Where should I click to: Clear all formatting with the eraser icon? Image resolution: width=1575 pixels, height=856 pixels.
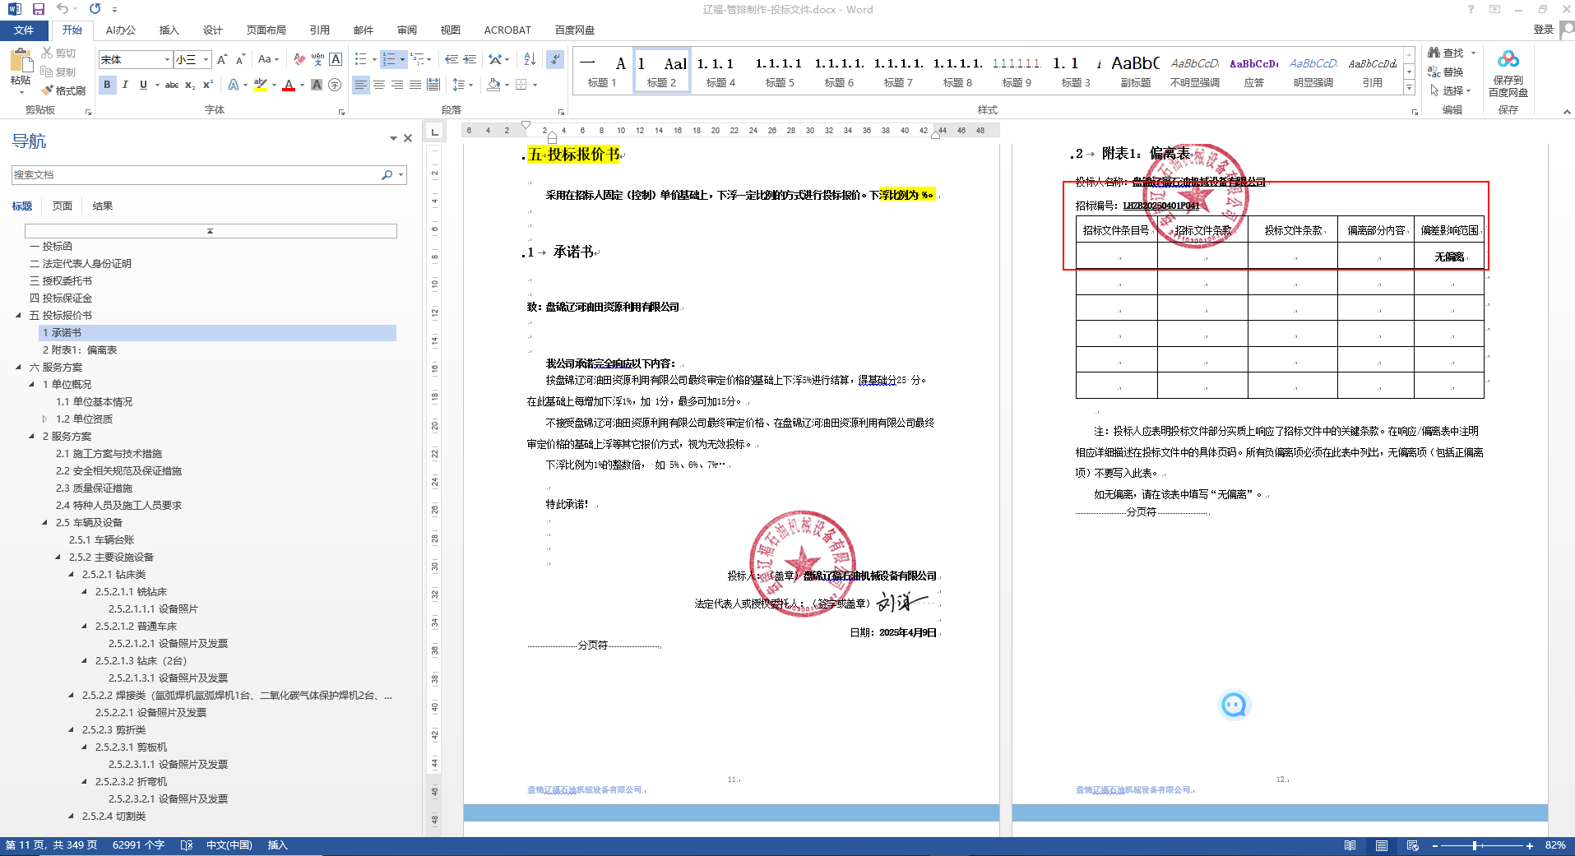click(299, 59)
